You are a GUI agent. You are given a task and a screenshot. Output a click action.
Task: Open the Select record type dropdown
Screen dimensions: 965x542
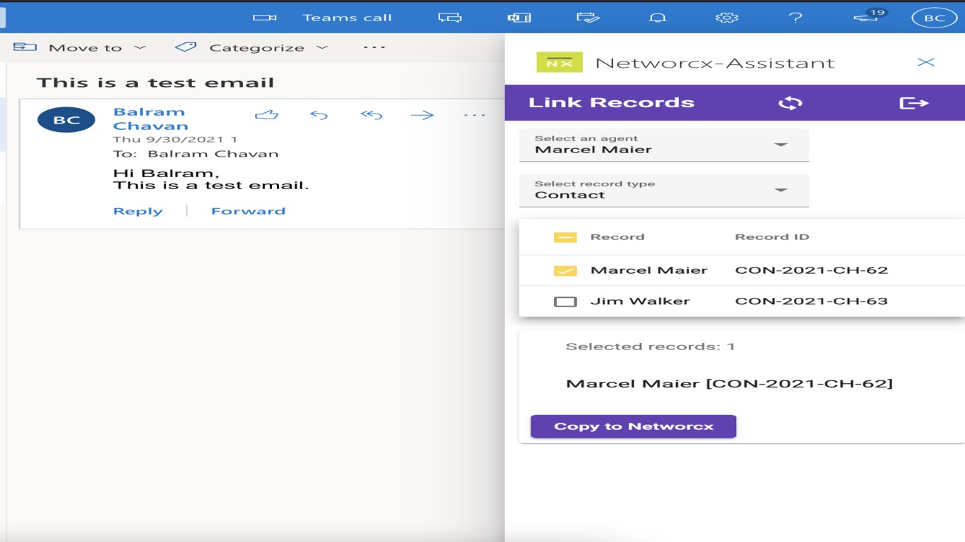pos(664,190)
